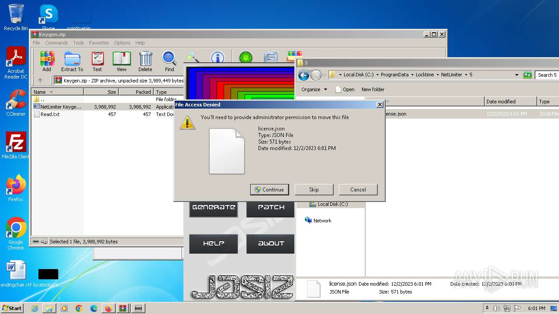This screenshot has height=314, width=559.
Task: Open the Options menu in WinRAR
Action: tap(122, 43)
